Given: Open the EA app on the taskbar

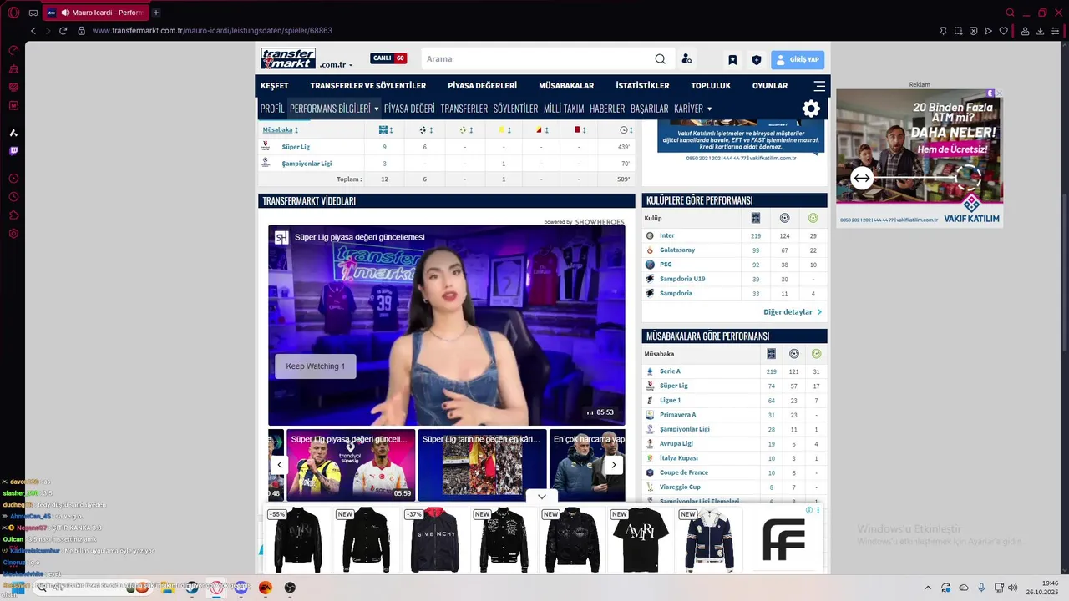Looking at the screenshot, I should [266, 588].
